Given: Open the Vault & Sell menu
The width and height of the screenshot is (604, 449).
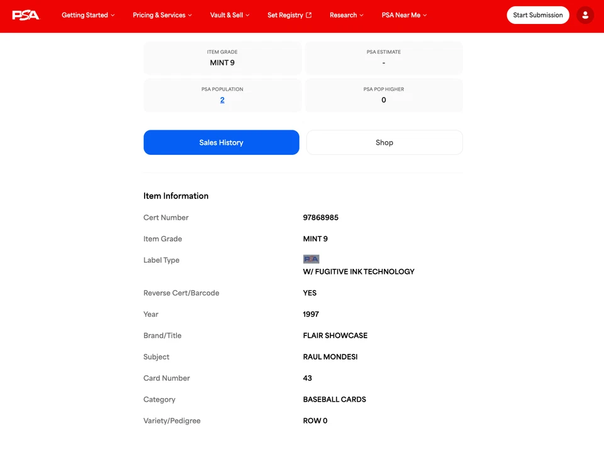Looking at the screenshot, I should tap(230, 15).
